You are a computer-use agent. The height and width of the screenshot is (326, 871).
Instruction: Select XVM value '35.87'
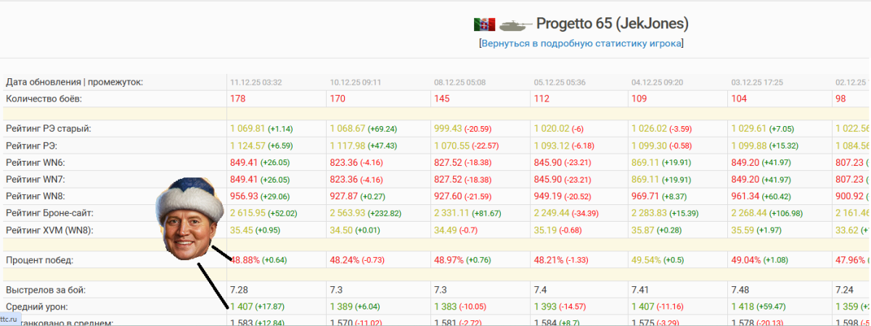tap(642, 230)
